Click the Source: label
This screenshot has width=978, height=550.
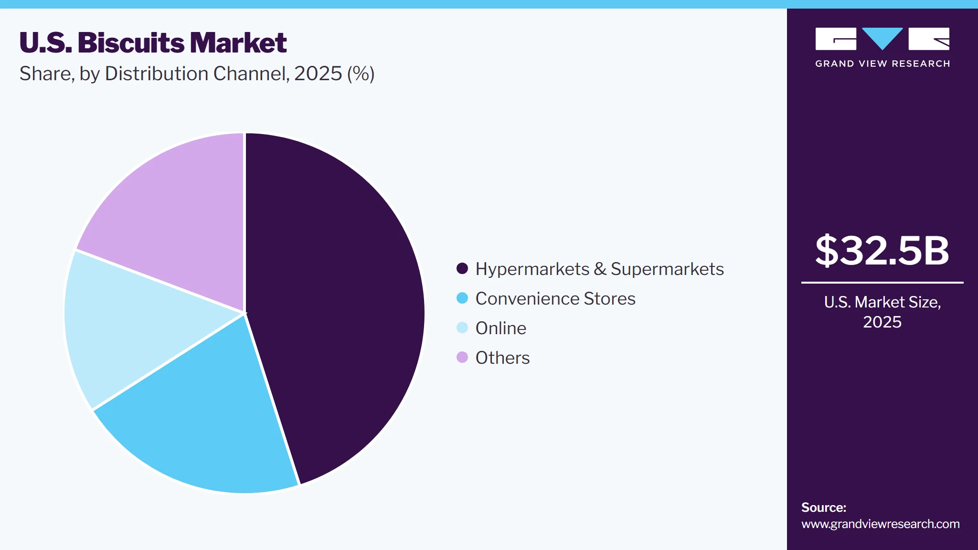824,508
